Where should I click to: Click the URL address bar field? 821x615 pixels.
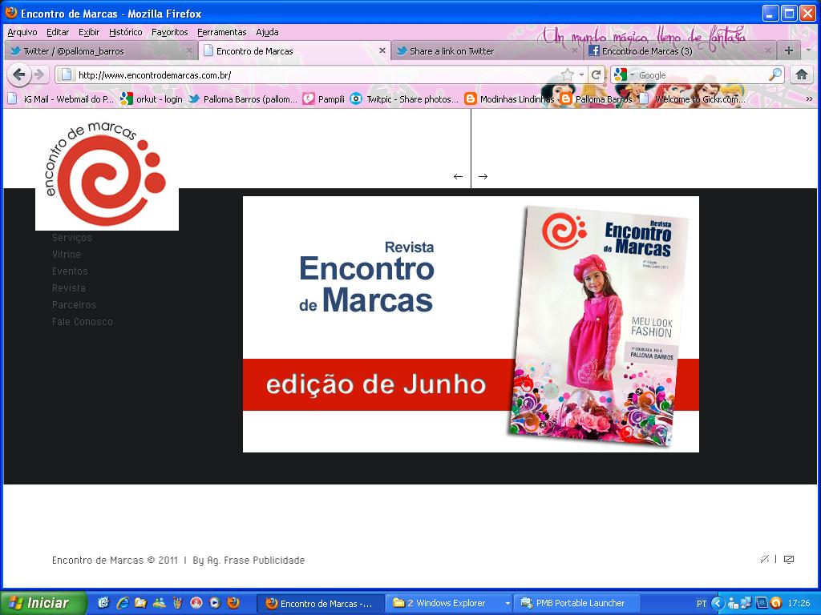[314, 74]
